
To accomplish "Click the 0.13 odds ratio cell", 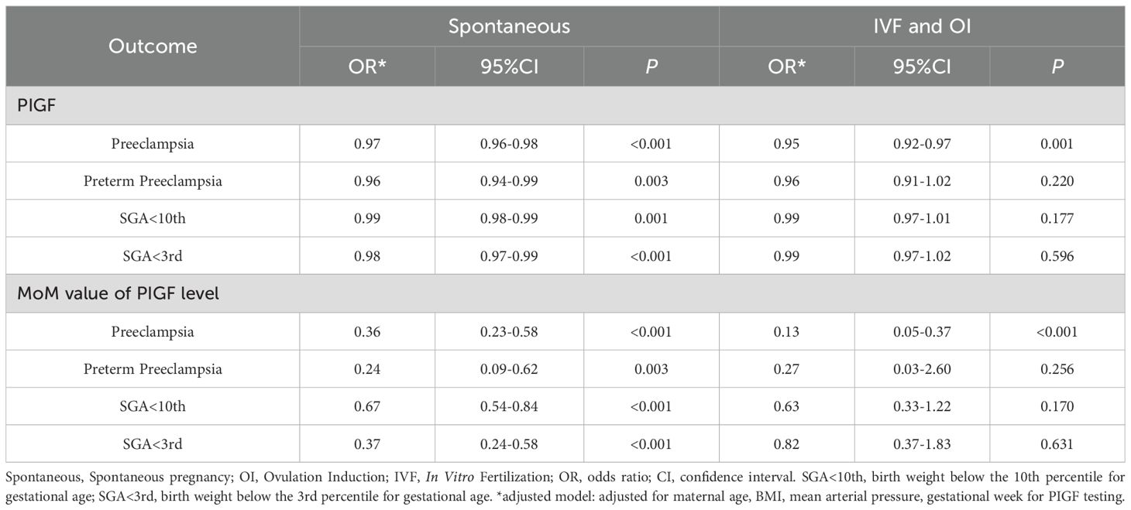I will pyautogui.click(x=786, y=331).
